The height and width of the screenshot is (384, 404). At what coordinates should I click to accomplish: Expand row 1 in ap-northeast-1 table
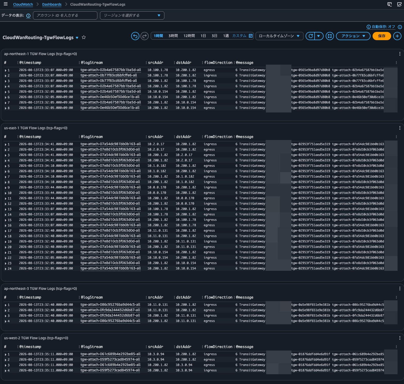pos(6,70)
